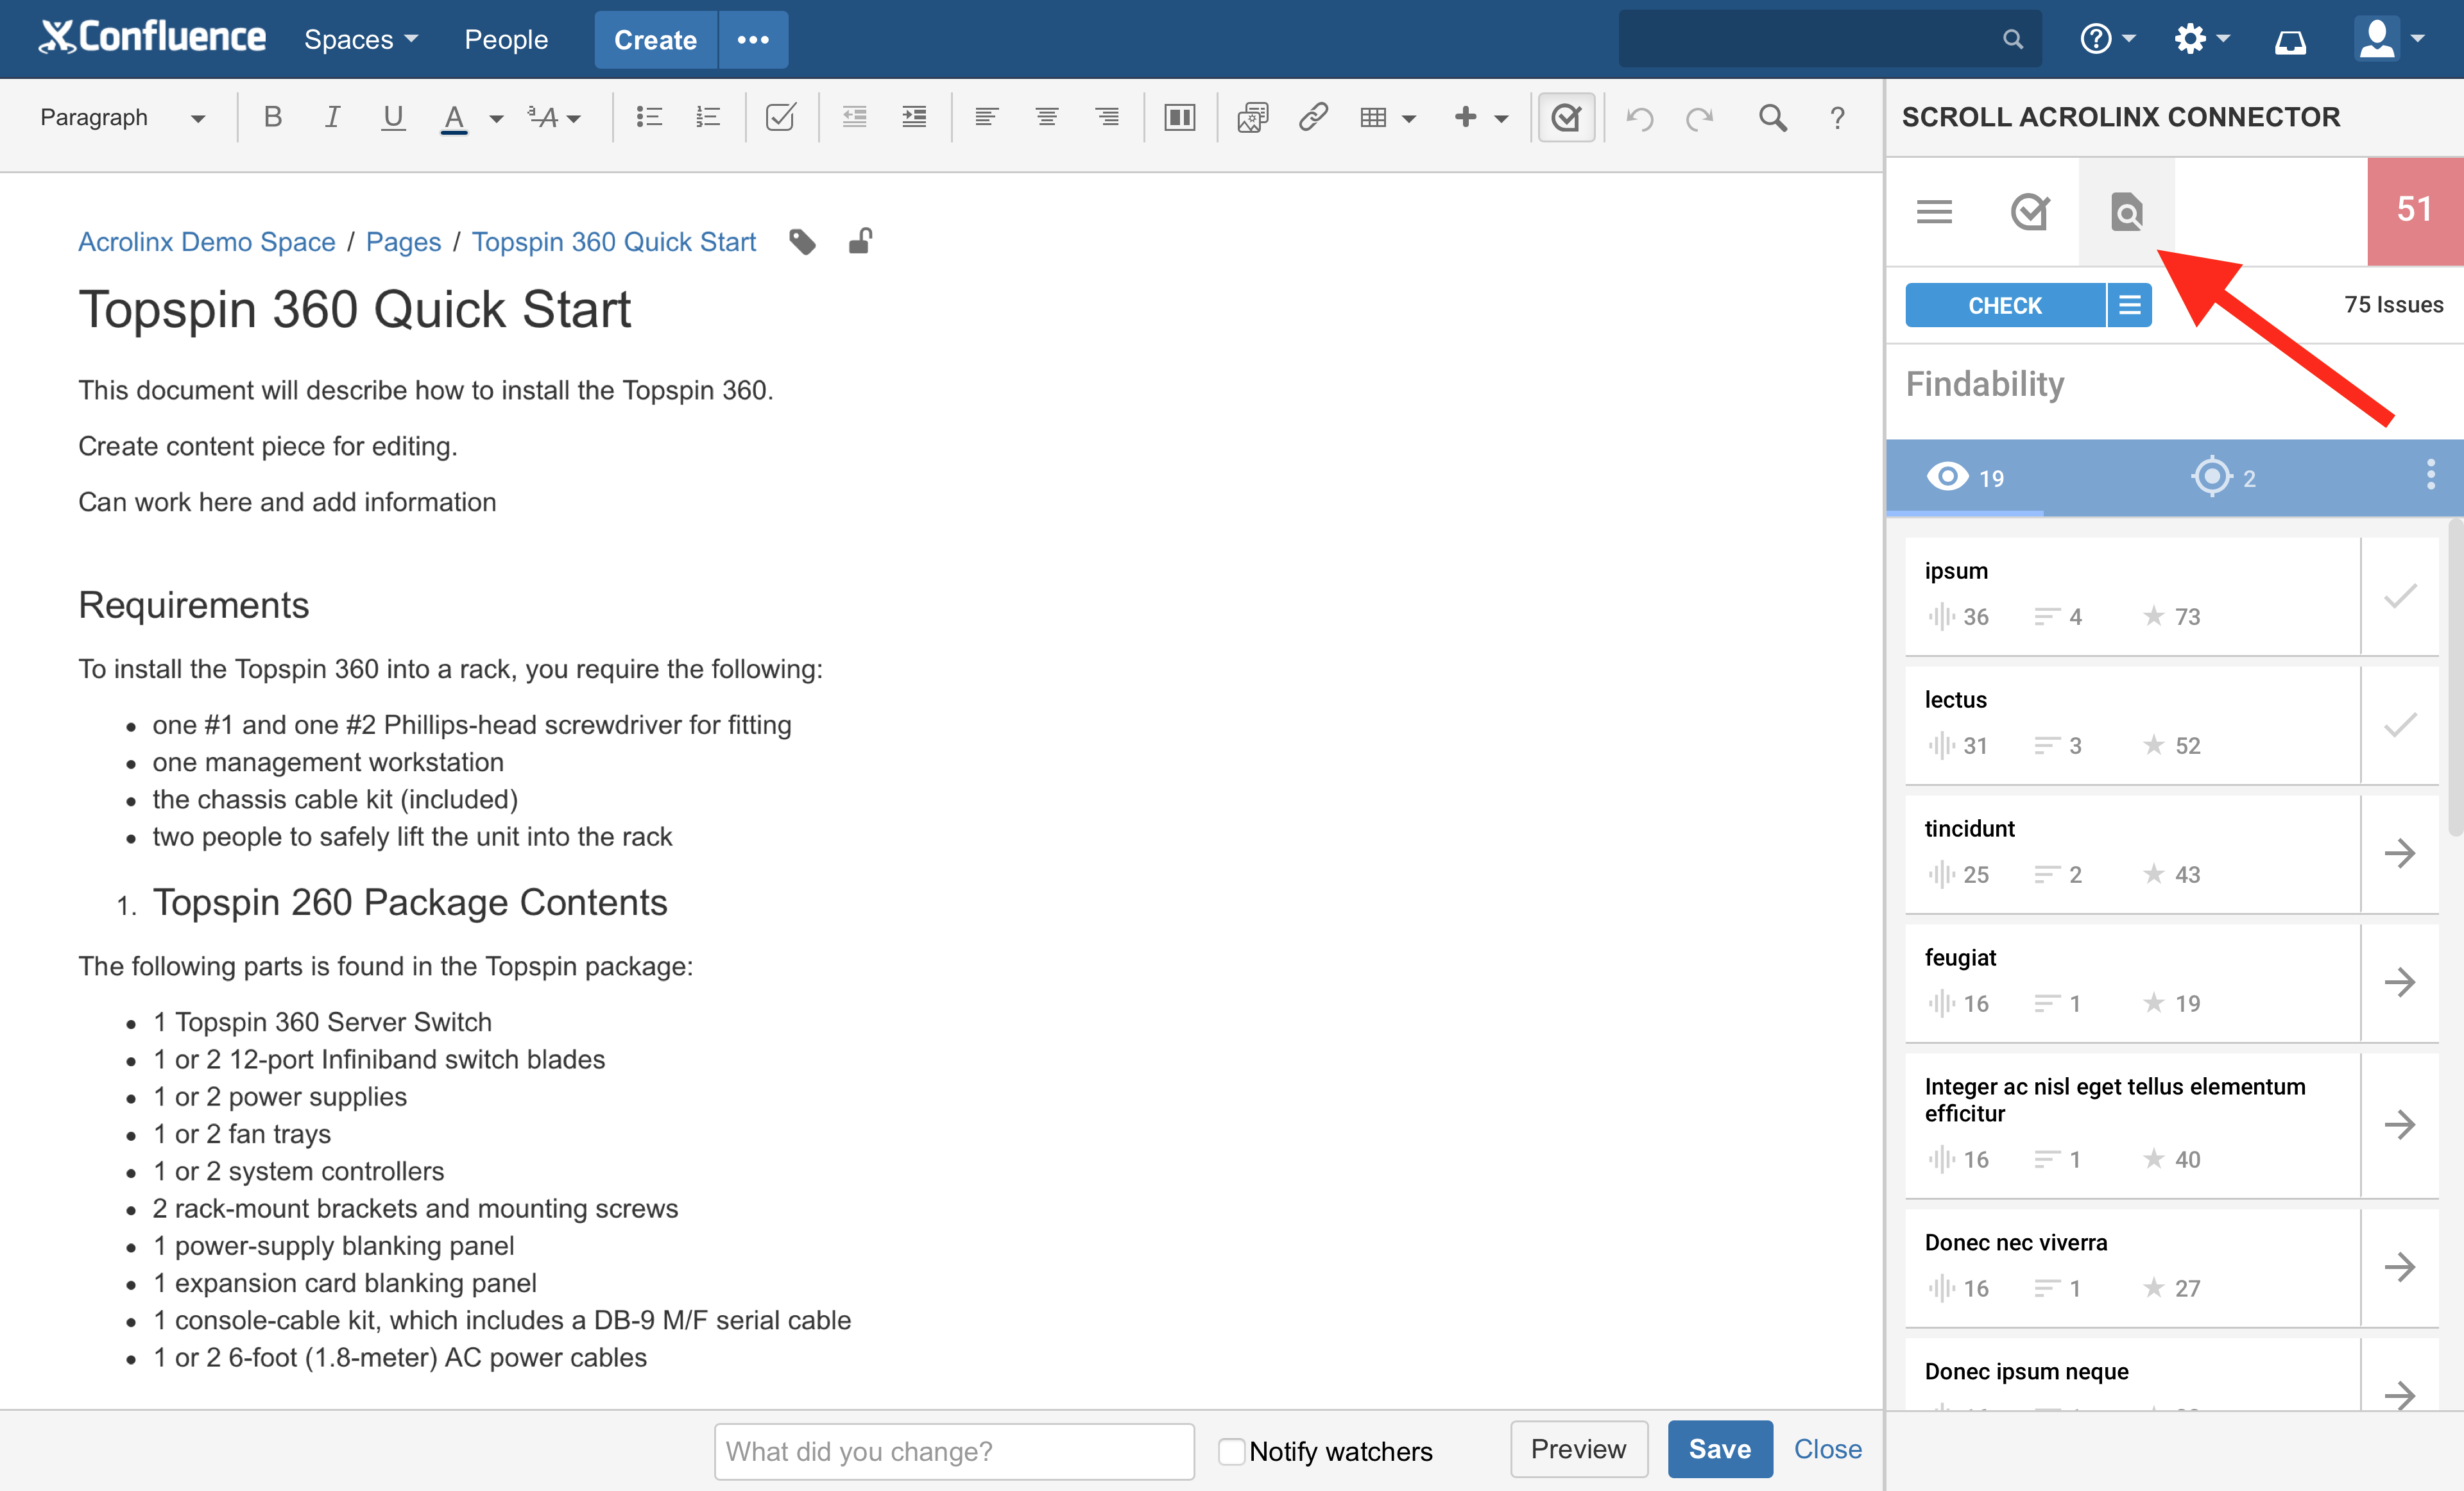The width and height of the screenshot is (2464, 1491).
Task: Open the check options dropdown beside CHECK
Action: click(2130, 304)
